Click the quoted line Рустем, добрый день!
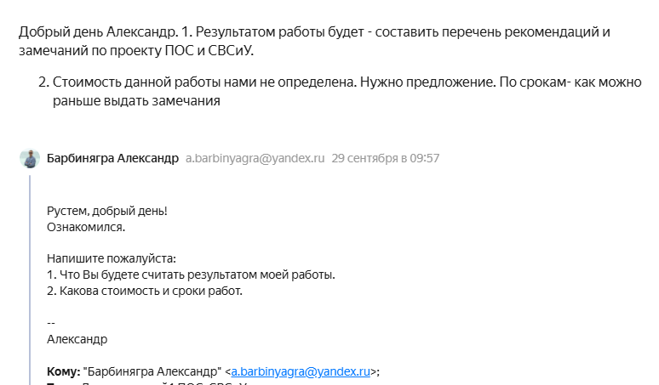This screenshot has width=659, height=385. click(x=107, y=211)
